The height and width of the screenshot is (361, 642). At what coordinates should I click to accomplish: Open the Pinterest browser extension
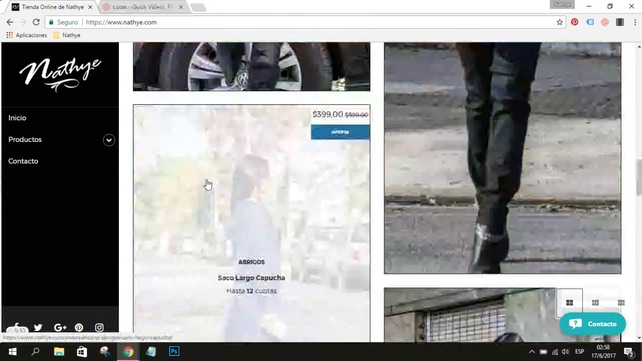pyautogui.click(x=575, y=22)
